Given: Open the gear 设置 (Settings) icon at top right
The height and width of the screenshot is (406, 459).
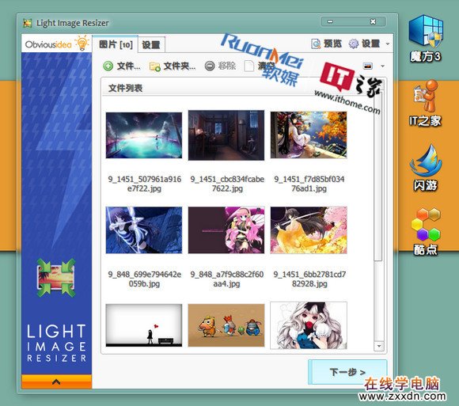Looking at the screenshot, I should pos(353,44).
